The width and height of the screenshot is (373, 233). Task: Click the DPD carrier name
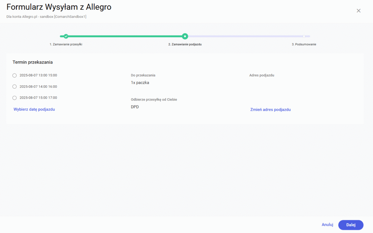(135, 107)
